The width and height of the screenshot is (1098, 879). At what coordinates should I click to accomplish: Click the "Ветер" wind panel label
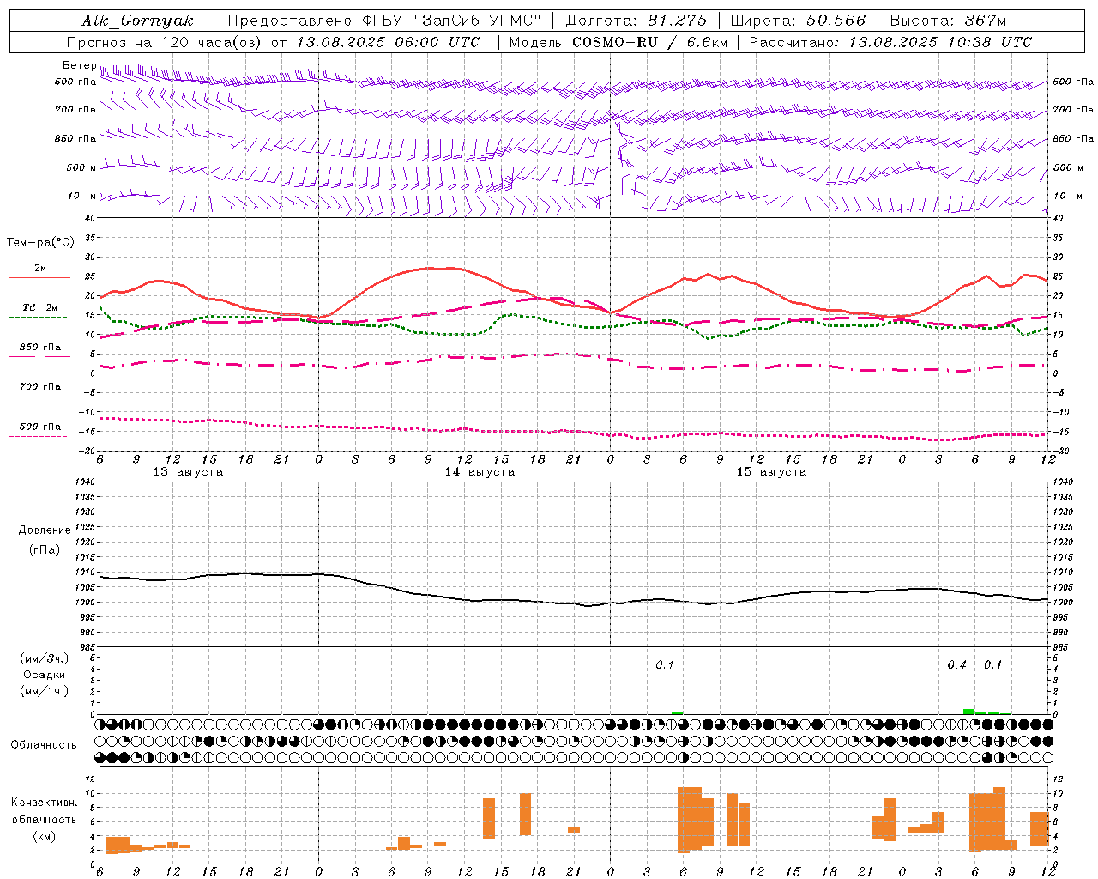pos(79,65)
